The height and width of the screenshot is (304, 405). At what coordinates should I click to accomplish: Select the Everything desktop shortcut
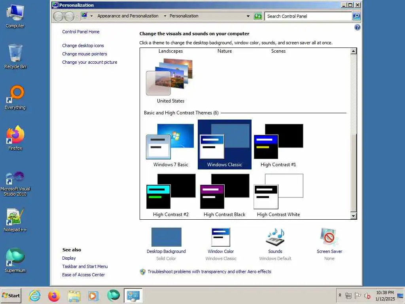15,97
